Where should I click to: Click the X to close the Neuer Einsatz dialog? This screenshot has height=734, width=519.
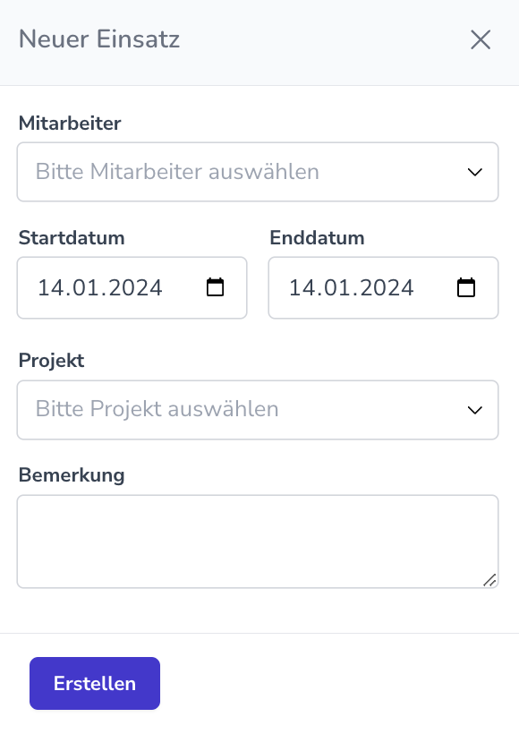pos(481,39)
